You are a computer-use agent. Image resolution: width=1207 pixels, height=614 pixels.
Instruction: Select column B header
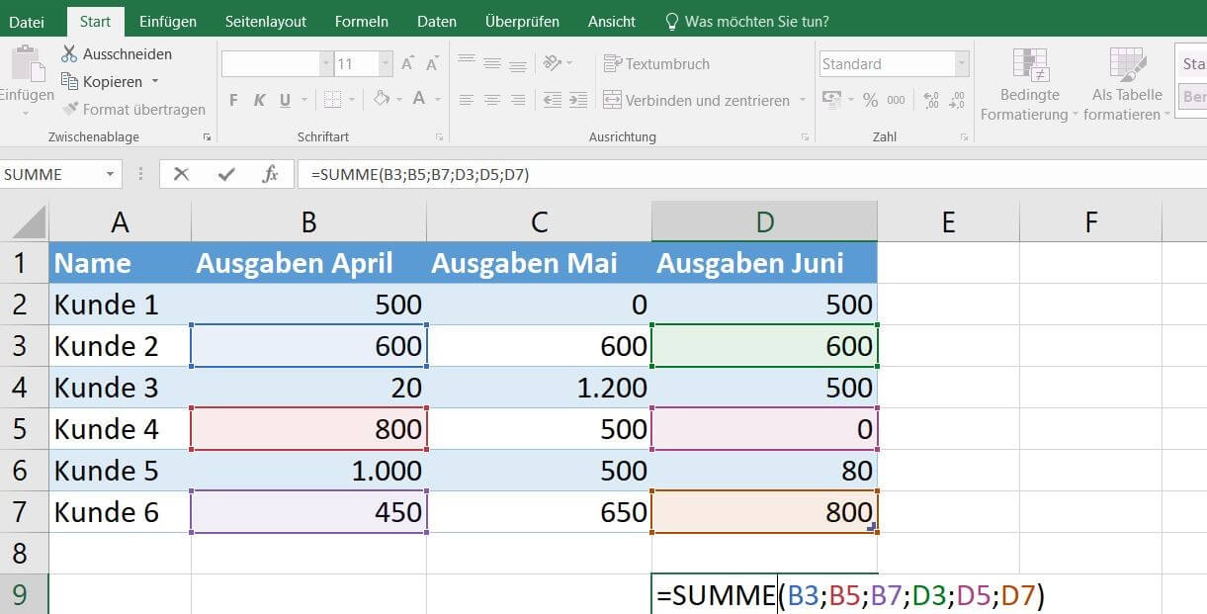pyautogui.click(x=308, y=221)
